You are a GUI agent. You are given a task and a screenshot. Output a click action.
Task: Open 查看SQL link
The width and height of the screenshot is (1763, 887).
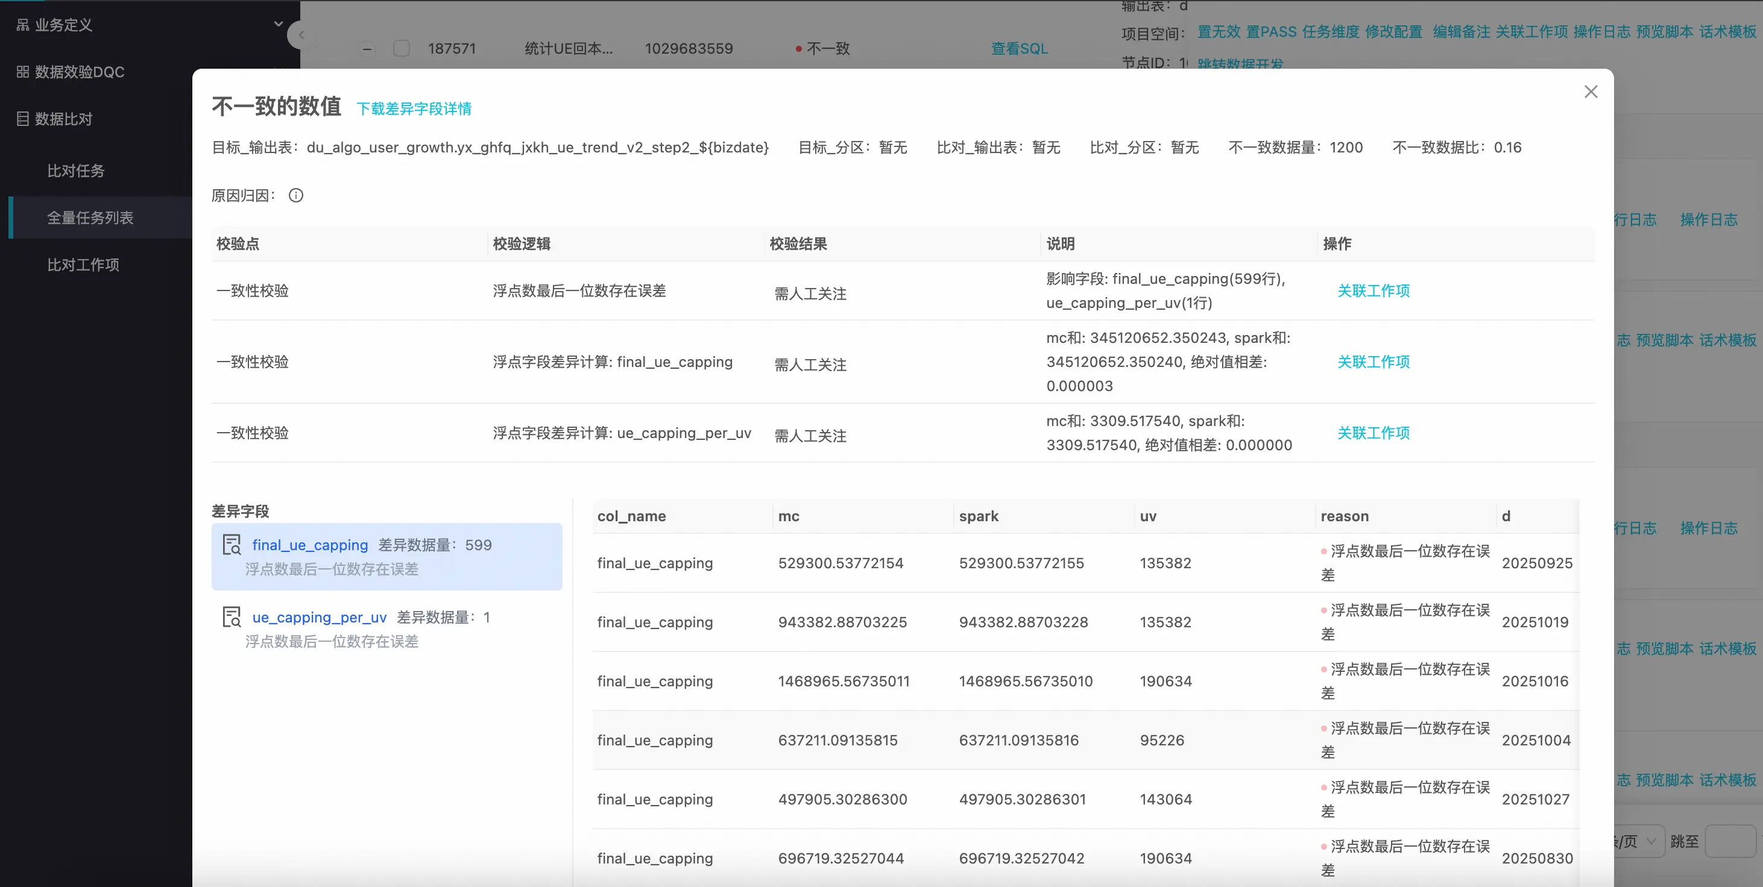[1019, 49]
